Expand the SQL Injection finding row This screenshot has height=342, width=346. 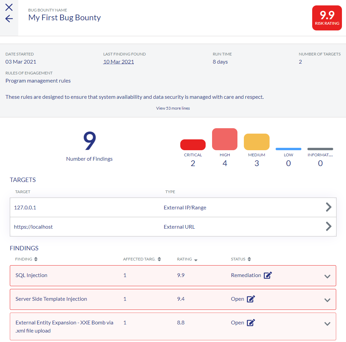(x=327, y=276)
